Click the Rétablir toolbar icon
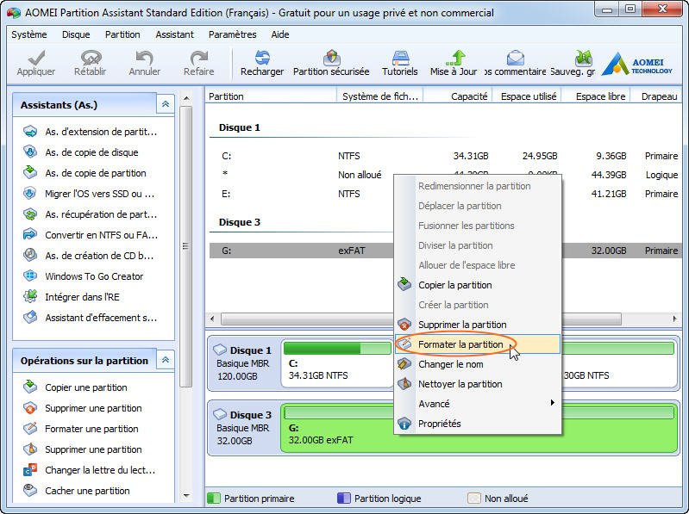 point(90,63)
